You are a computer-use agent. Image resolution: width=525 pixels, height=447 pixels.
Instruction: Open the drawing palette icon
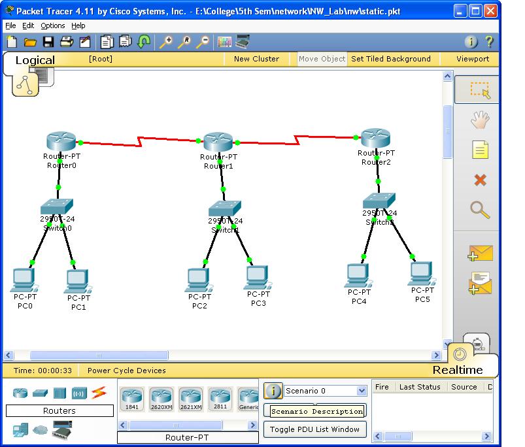tap(224, 42)
